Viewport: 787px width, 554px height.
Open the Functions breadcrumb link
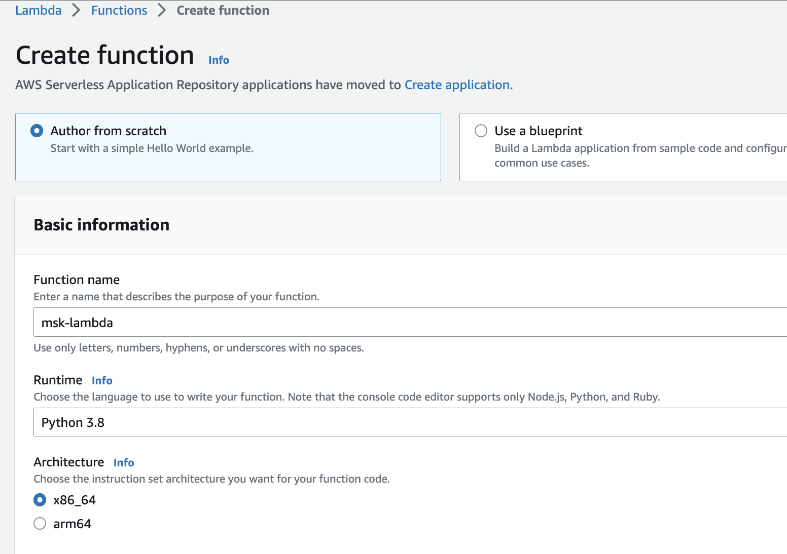point(119,10)
